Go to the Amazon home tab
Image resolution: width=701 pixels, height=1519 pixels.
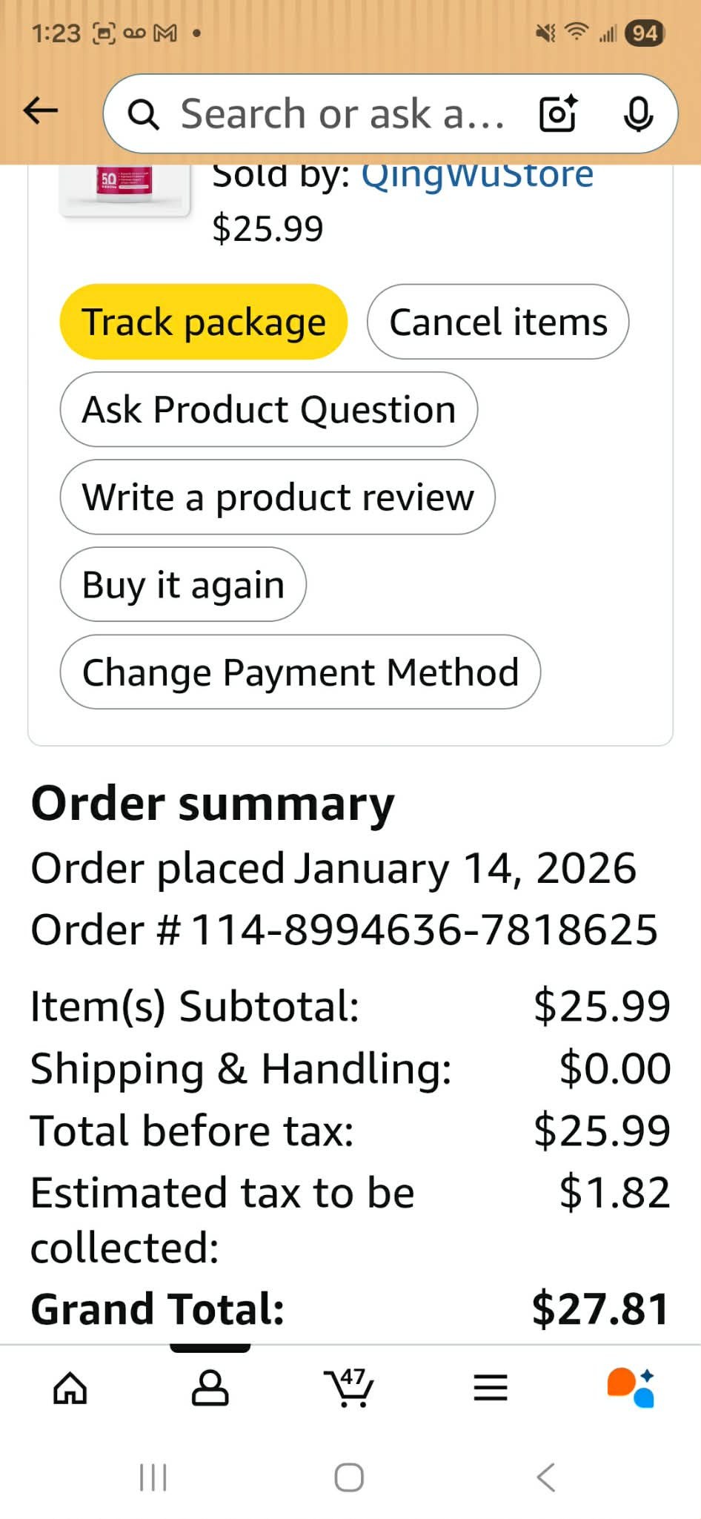point(70,1388)
